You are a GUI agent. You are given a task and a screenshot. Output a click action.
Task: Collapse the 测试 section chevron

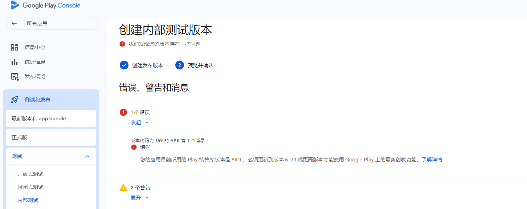[x=87, y=156]
